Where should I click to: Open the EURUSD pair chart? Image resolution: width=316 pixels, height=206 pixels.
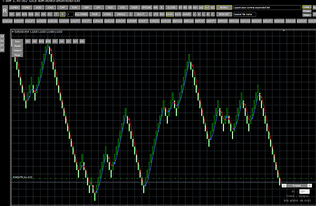tap(166, 21)
